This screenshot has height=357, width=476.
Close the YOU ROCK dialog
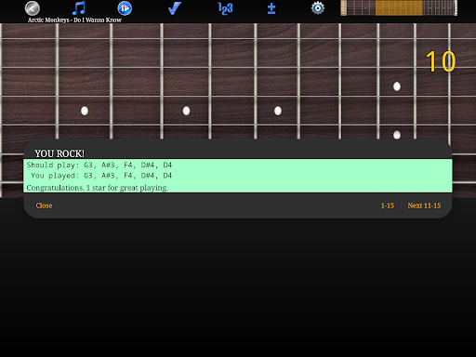click(x=44, y=205)
